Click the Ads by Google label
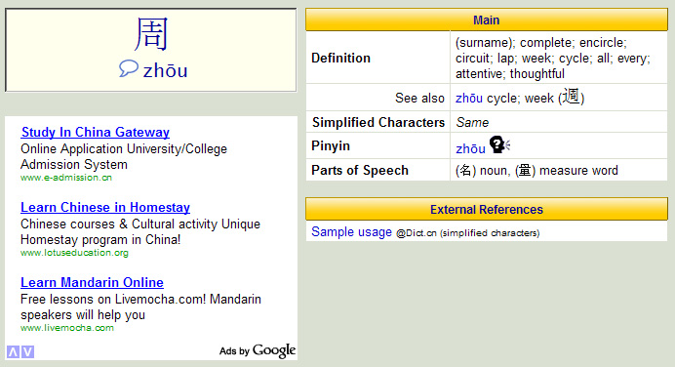Screen dimensions: 675x367 tap(258, 350)
